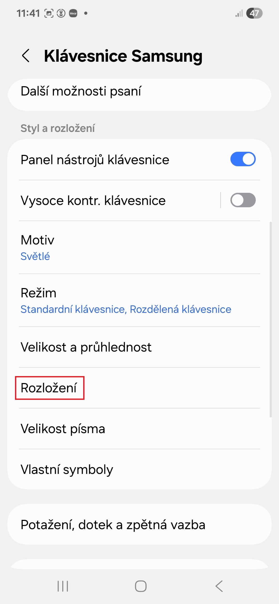Screen dimensions: 279x604
Task: Tap the home button in navigation bar
Action: [141, 586]
